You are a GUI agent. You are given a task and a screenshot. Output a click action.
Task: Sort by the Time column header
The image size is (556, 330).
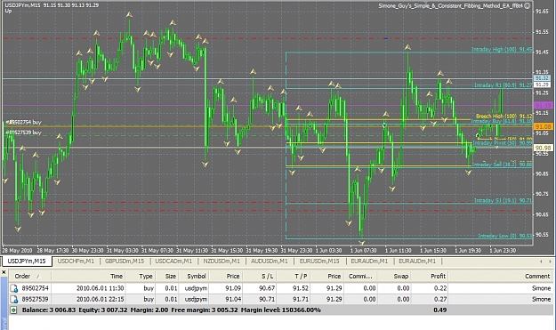pos(117,276)
